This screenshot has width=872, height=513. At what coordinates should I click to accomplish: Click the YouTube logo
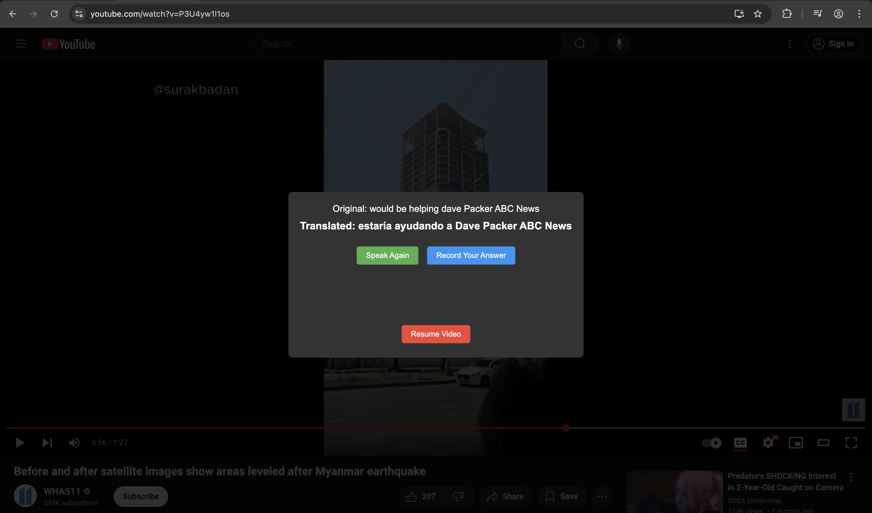[68, 44]
